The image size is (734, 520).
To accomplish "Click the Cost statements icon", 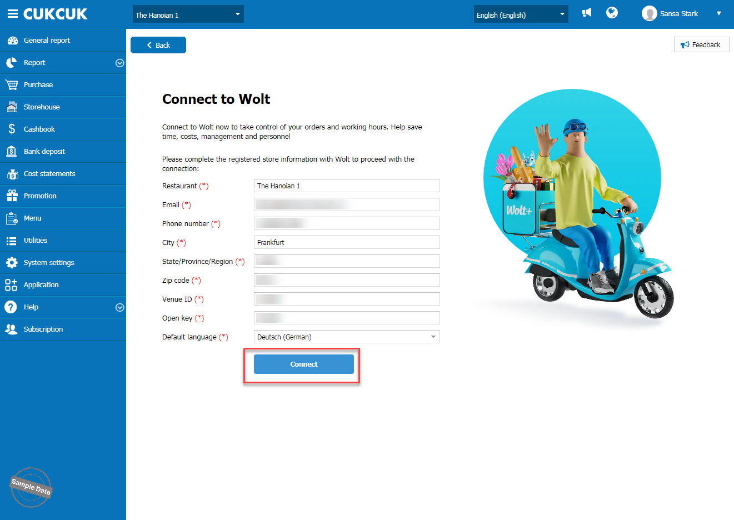I will point(12,174).
